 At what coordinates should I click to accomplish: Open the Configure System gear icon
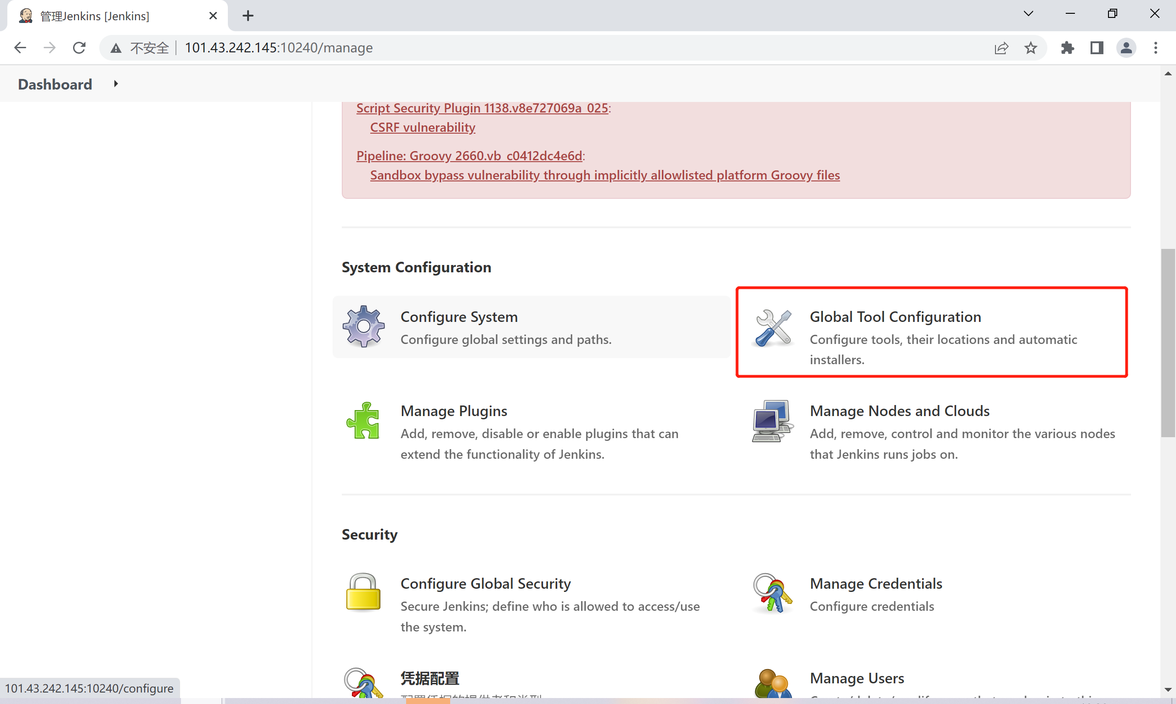[x=363, y=327]
